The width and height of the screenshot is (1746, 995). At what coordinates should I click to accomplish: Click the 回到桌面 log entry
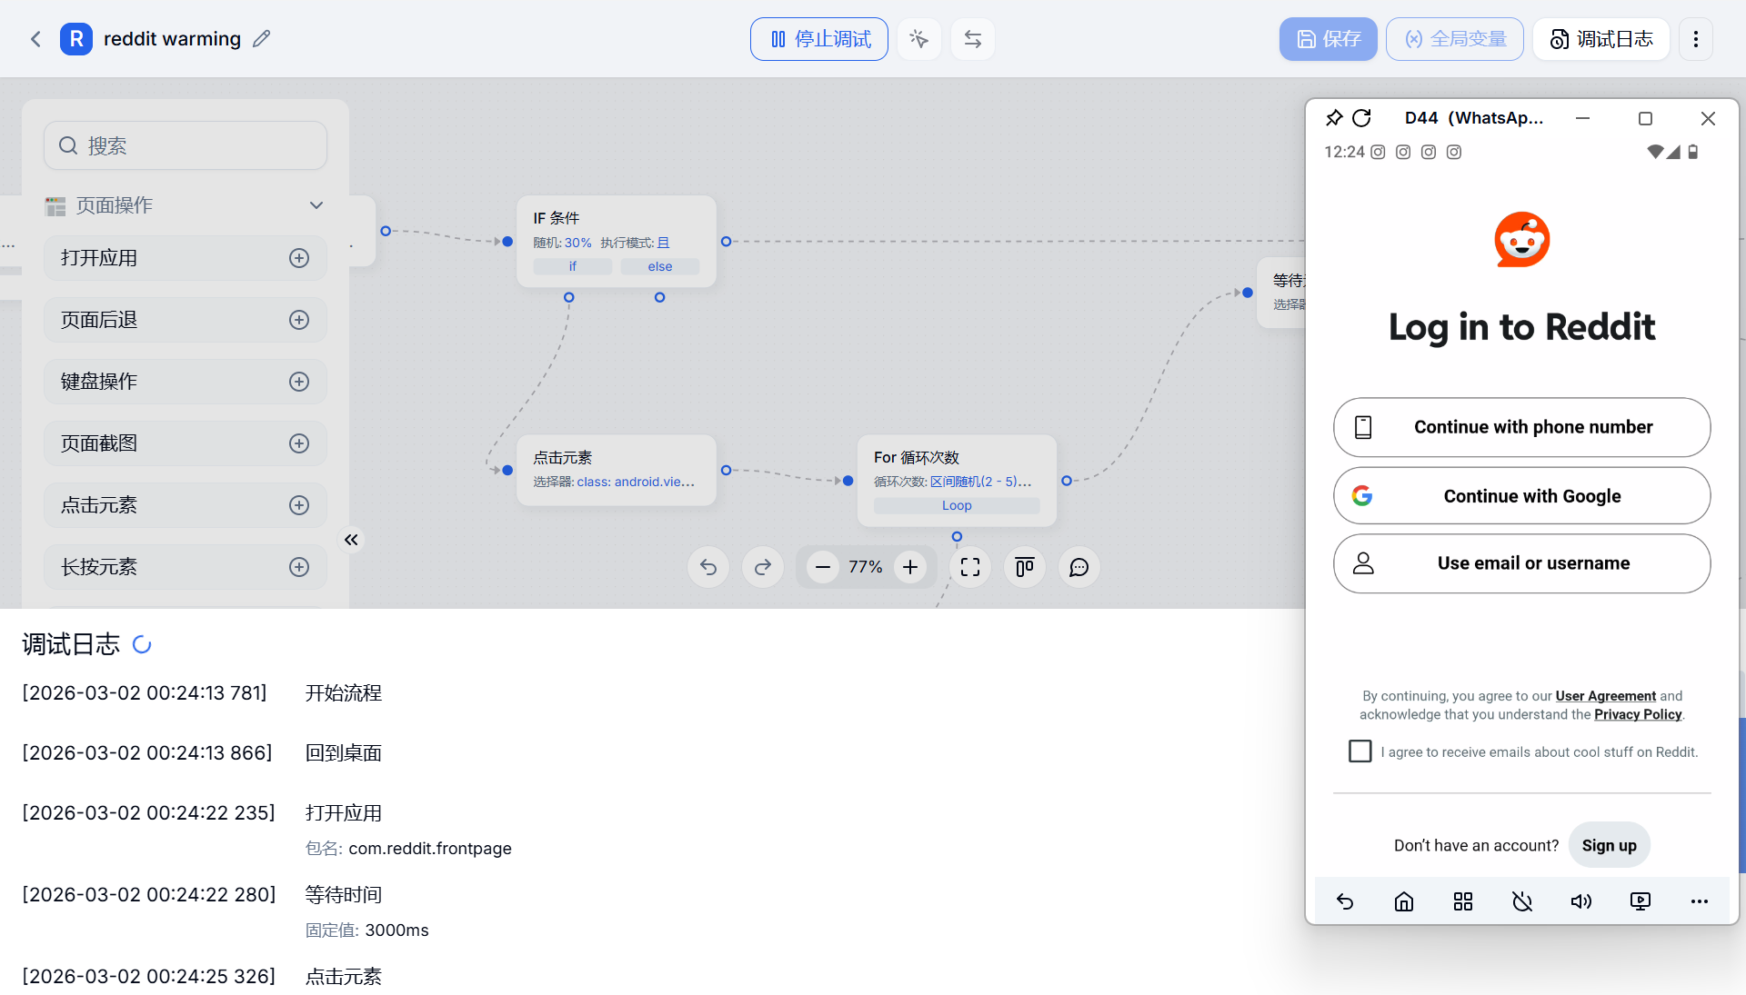point(344,753)
